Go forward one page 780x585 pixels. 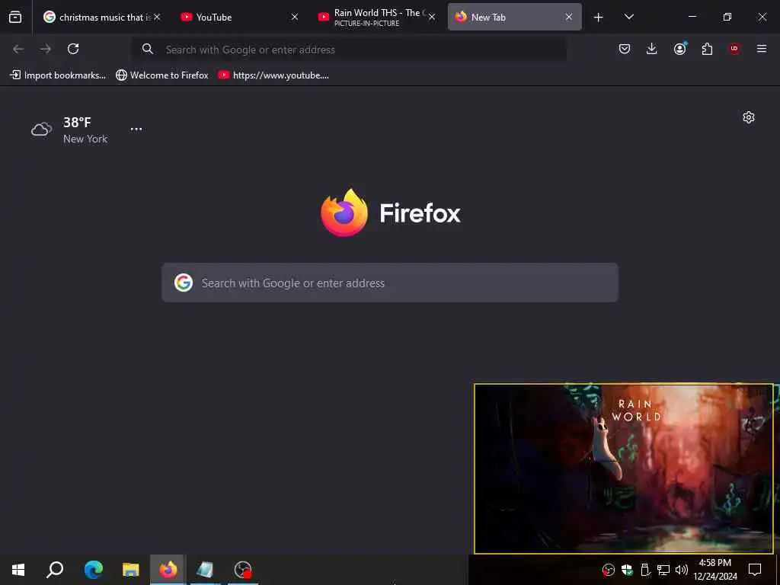click(46, 49)
